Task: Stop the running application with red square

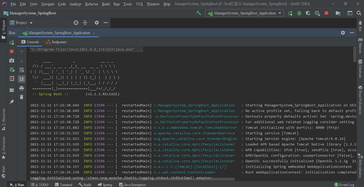Action: click(x=326, y=13)
